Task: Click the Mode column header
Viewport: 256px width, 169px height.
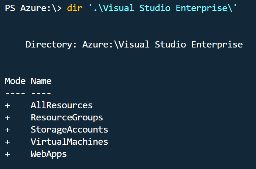Action: point(15,81)
